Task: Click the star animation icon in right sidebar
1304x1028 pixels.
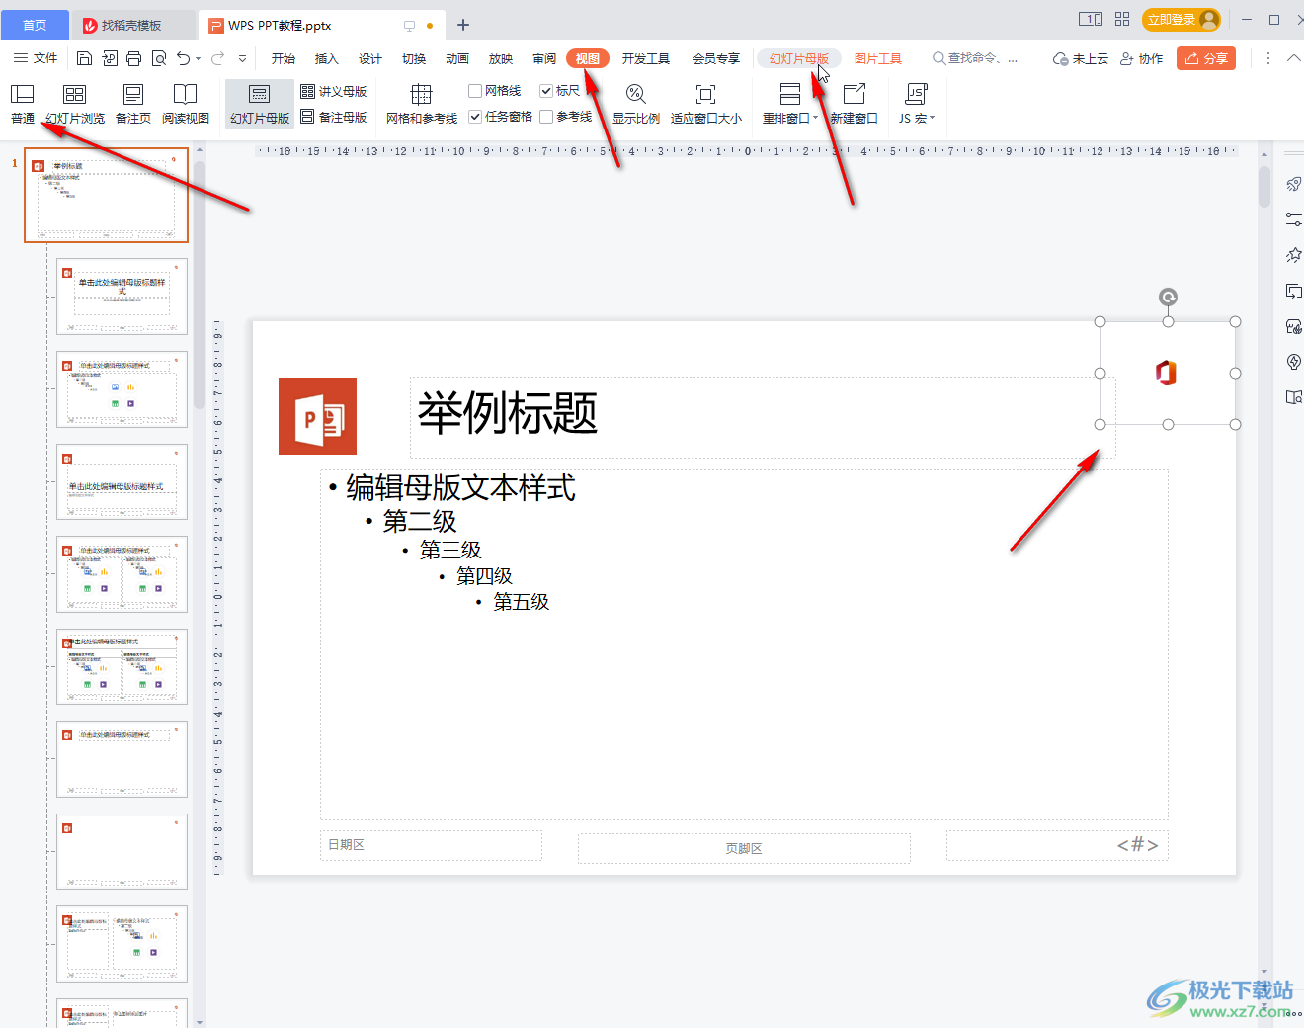Action: (x=1293, y=255)
